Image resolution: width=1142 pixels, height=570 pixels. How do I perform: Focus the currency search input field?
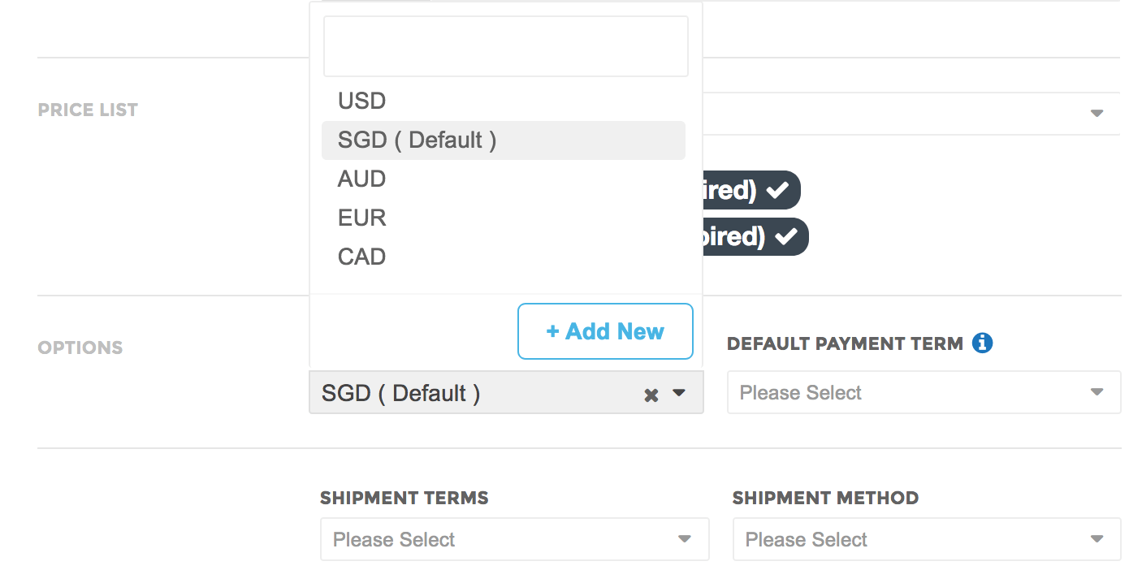[506, 46]
